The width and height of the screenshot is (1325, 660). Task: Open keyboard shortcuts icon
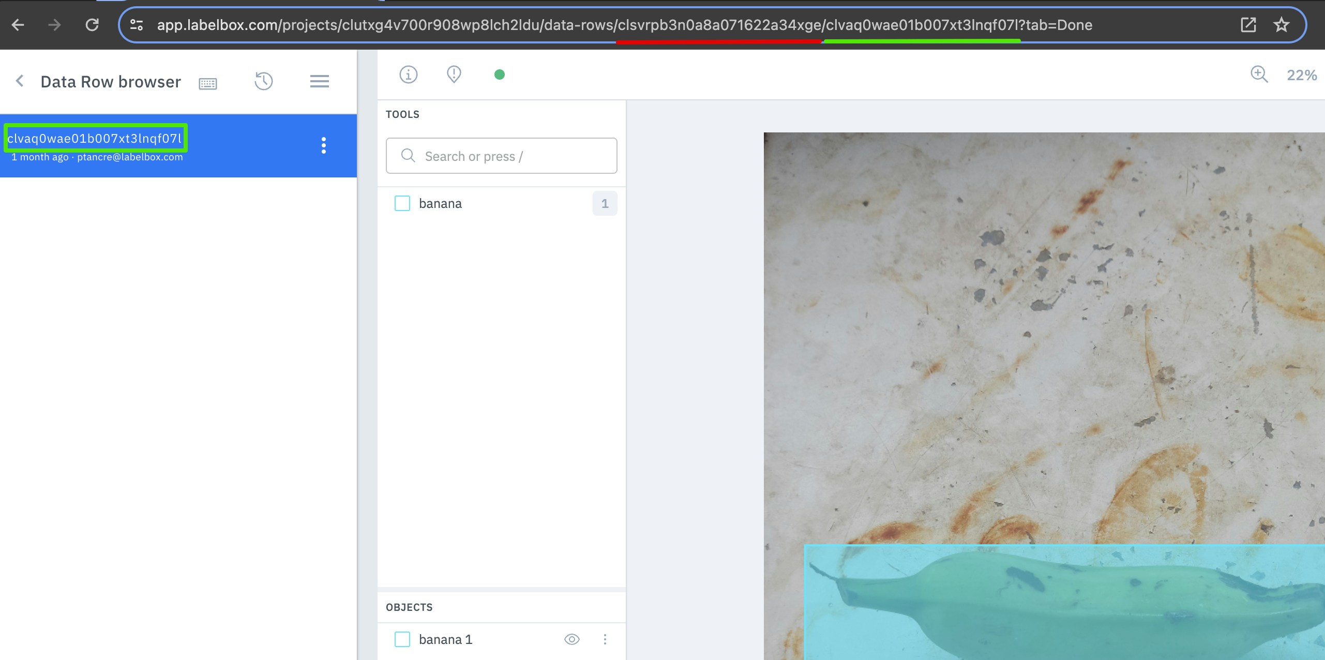coord(208,83)
